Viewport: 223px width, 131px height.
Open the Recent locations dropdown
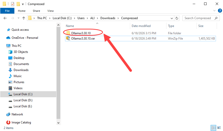[x=18, y=18]
